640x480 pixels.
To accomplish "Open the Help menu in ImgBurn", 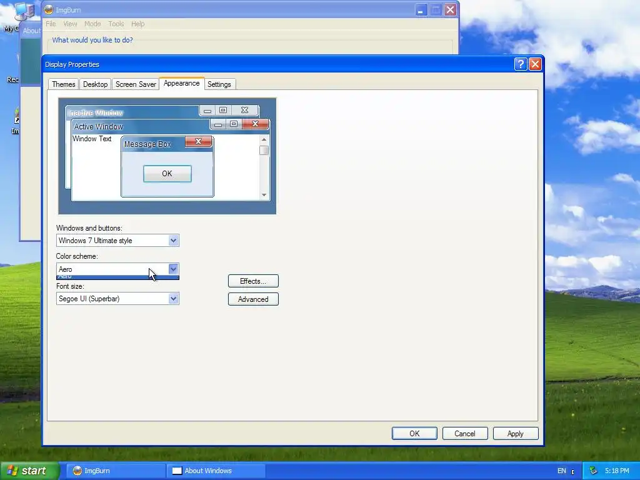I will tap(138, 24).
